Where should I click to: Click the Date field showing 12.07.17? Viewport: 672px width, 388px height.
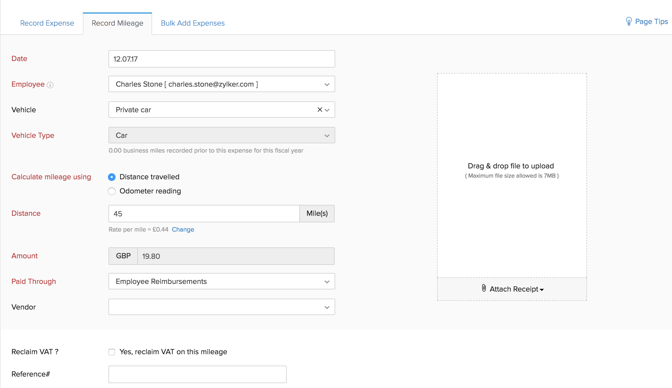(x=221, y=59)
